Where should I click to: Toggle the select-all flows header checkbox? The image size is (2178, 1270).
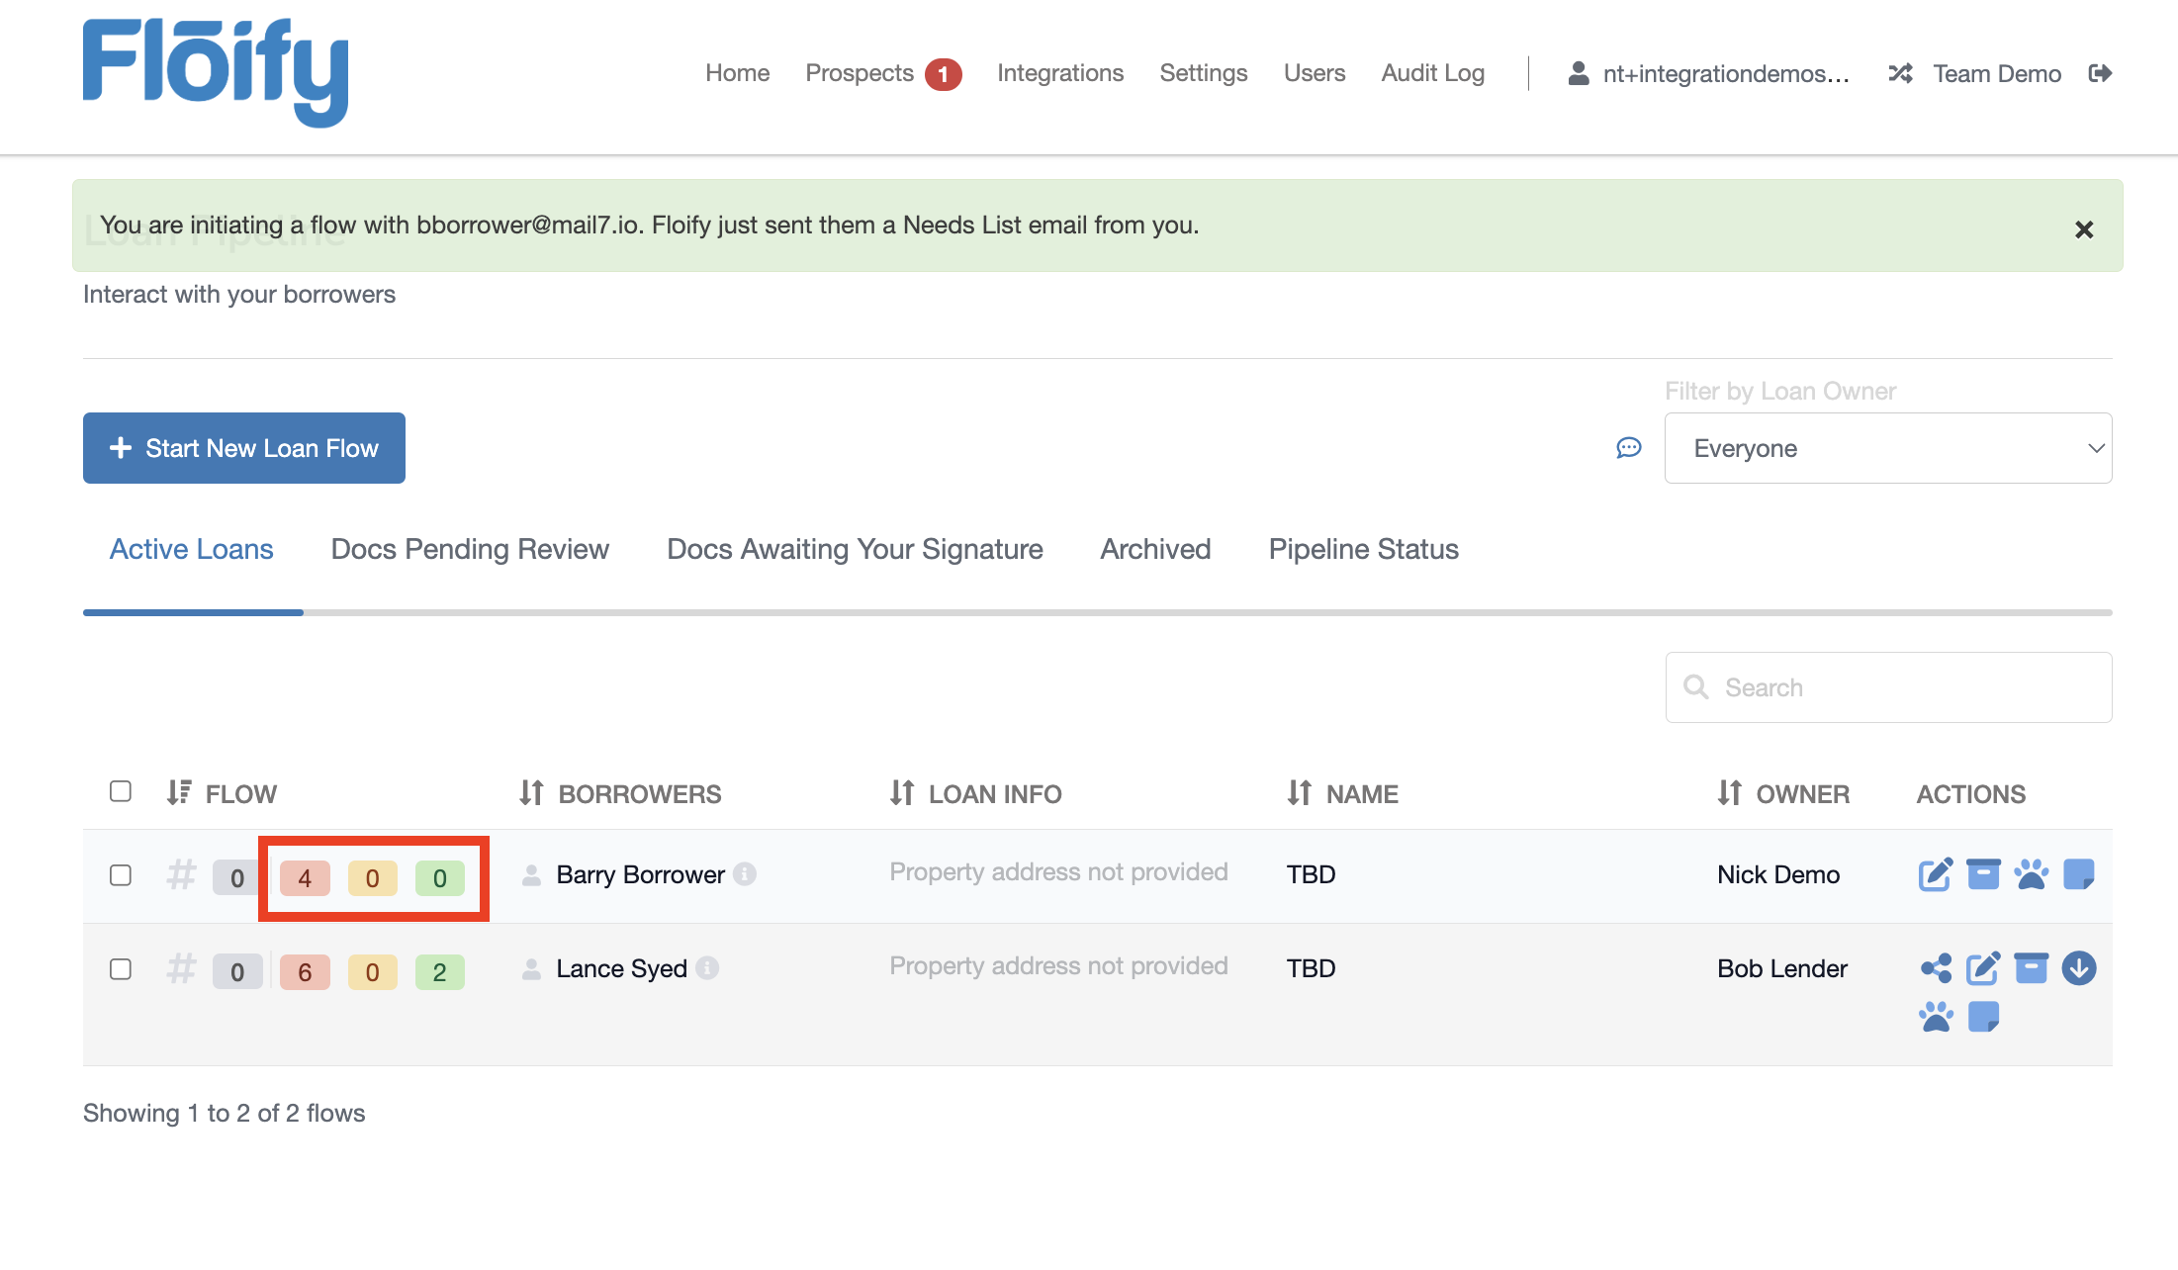click(121, 791)
